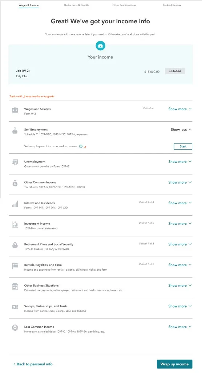Screen dimensions: 202x373
Task: Click the Less Common Income poker chip icon
Action: coord(15,327)
